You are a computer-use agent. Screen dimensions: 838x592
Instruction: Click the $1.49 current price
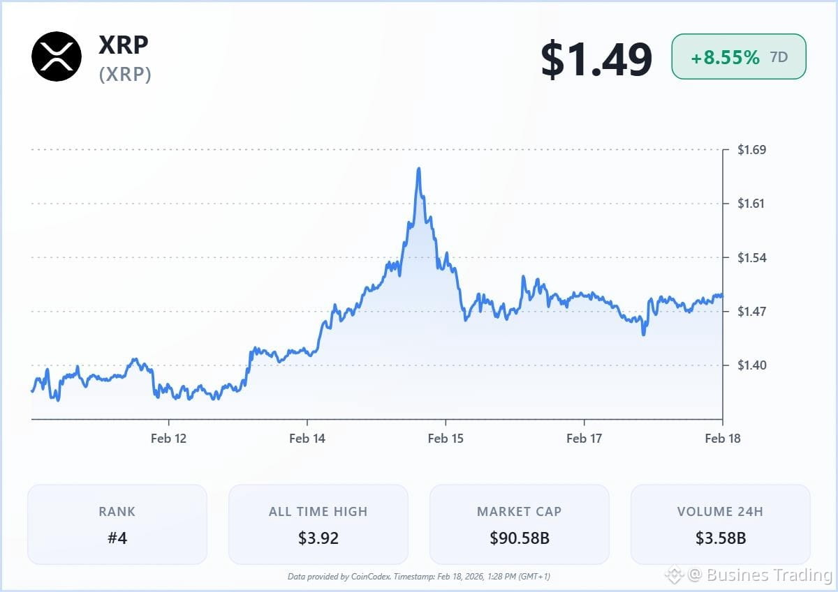point(596,59)
